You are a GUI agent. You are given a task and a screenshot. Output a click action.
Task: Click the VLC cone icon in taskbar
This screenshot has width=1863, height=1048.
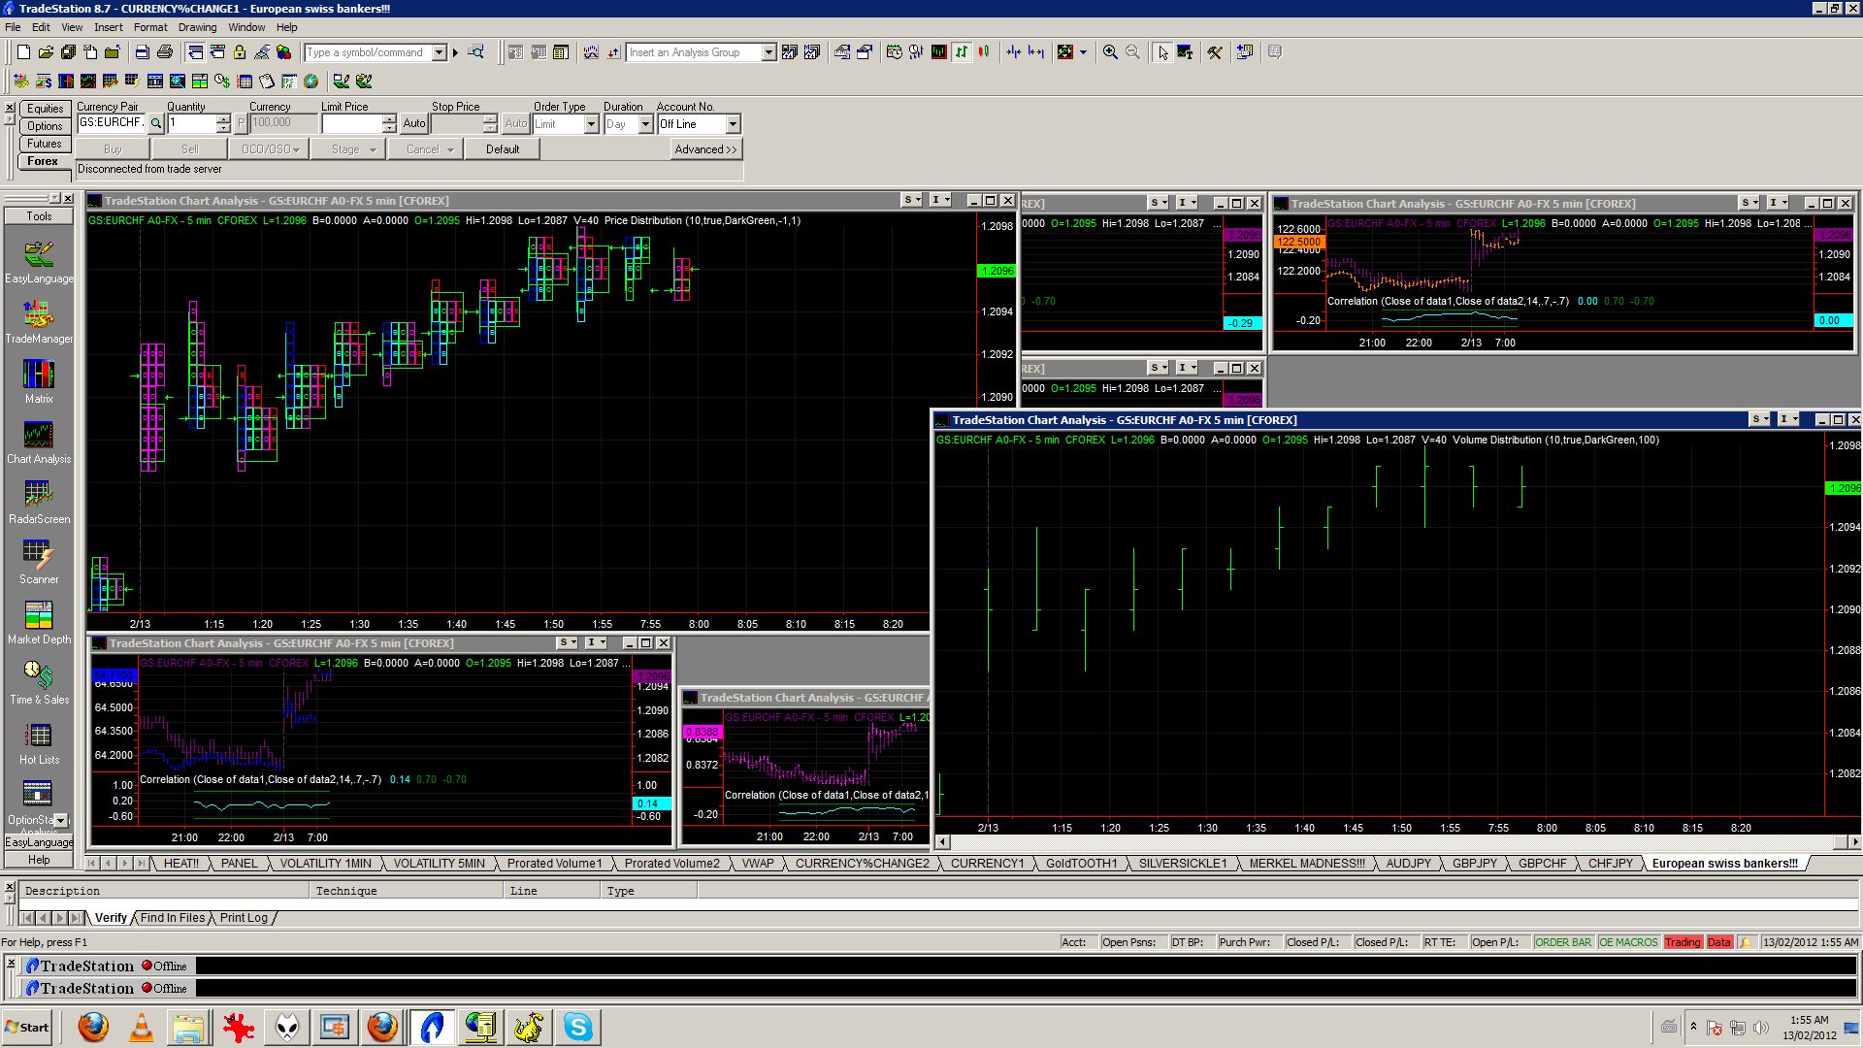[x=142, y=1027]
